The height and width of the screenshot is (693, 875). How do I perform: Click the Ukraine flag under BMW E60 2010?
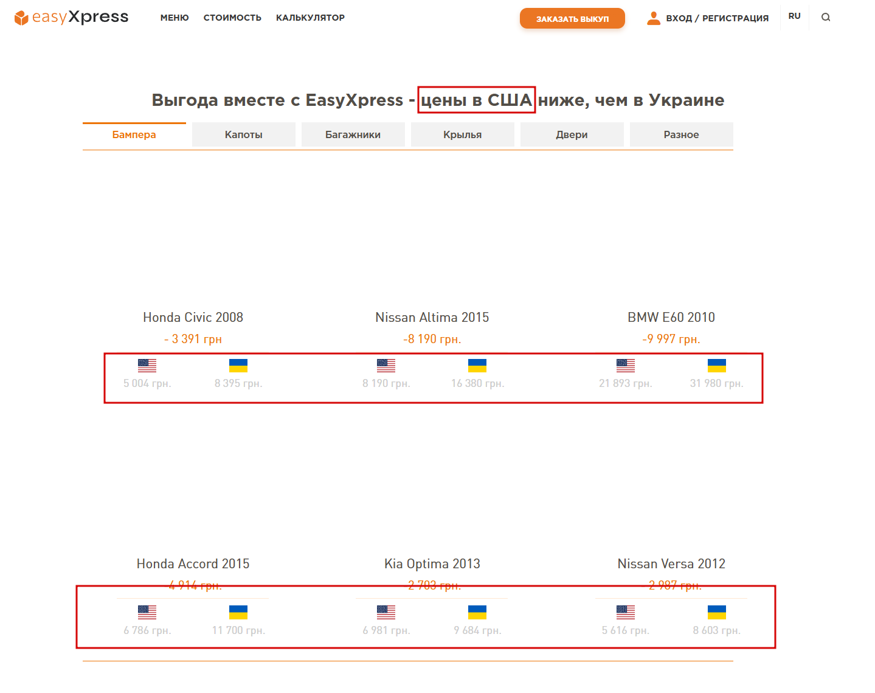coord(717,365)
